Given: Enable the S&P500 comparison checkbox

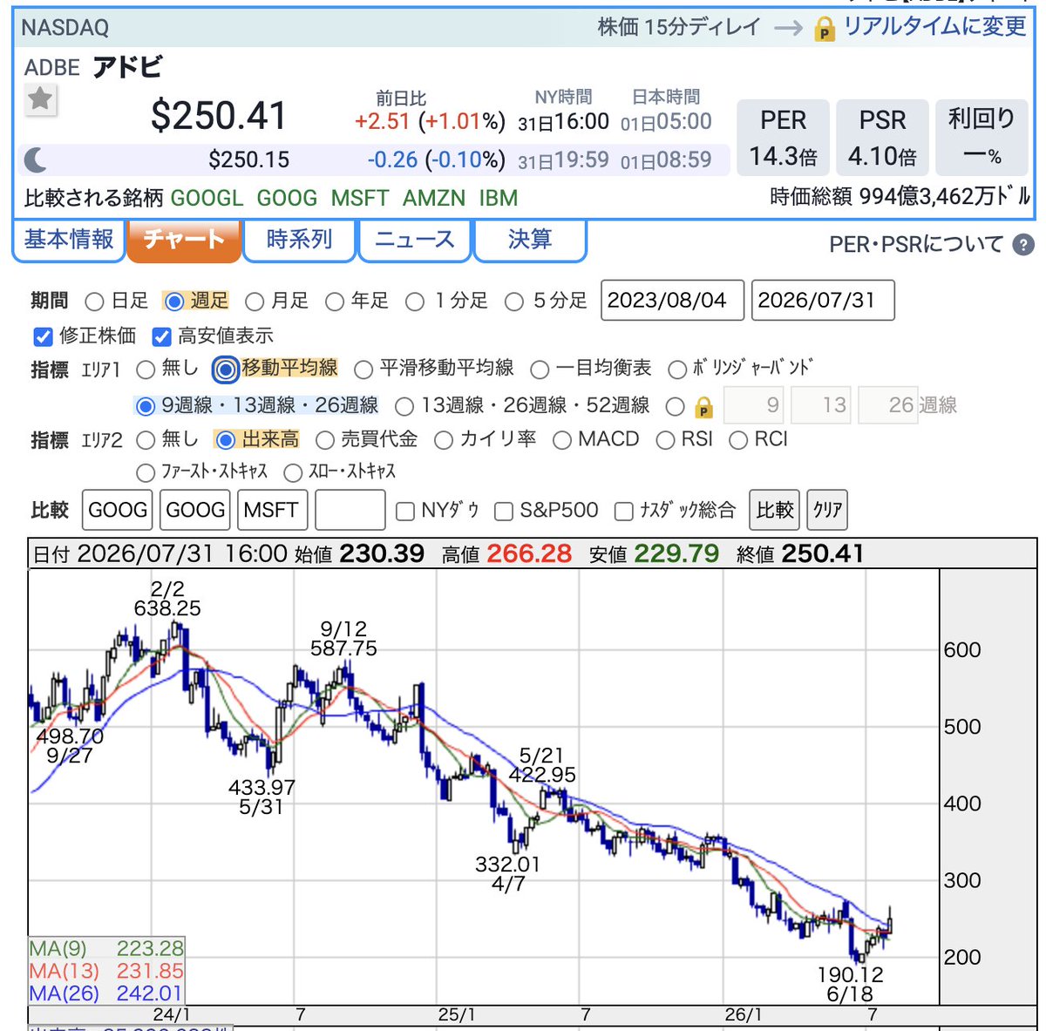Looking at the screenshot, I should (504, 512).
